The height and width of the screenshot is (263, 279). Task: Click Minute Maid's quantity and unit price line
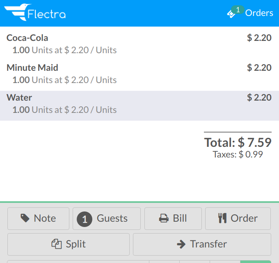64,80
